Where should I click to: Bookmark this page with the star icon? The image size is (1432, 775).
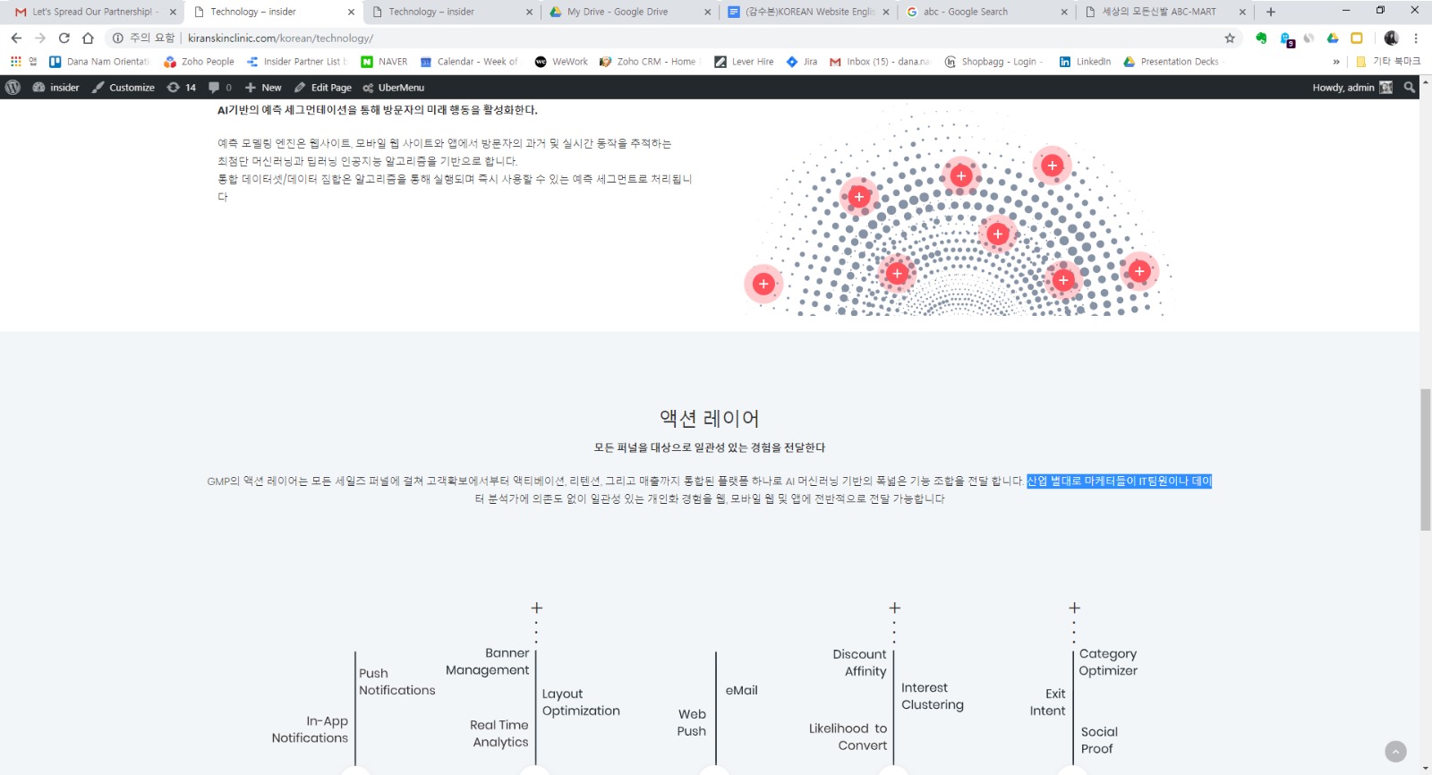click(1230, 38)
